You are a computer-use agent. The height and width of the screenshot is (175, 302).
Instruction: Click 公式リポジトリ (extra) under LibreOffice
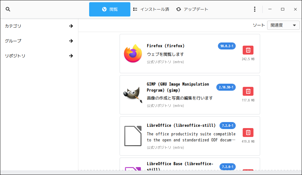[166, 147]
